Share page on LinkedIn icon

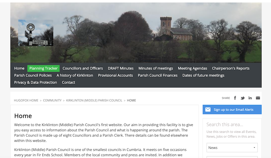pos(250,98)
